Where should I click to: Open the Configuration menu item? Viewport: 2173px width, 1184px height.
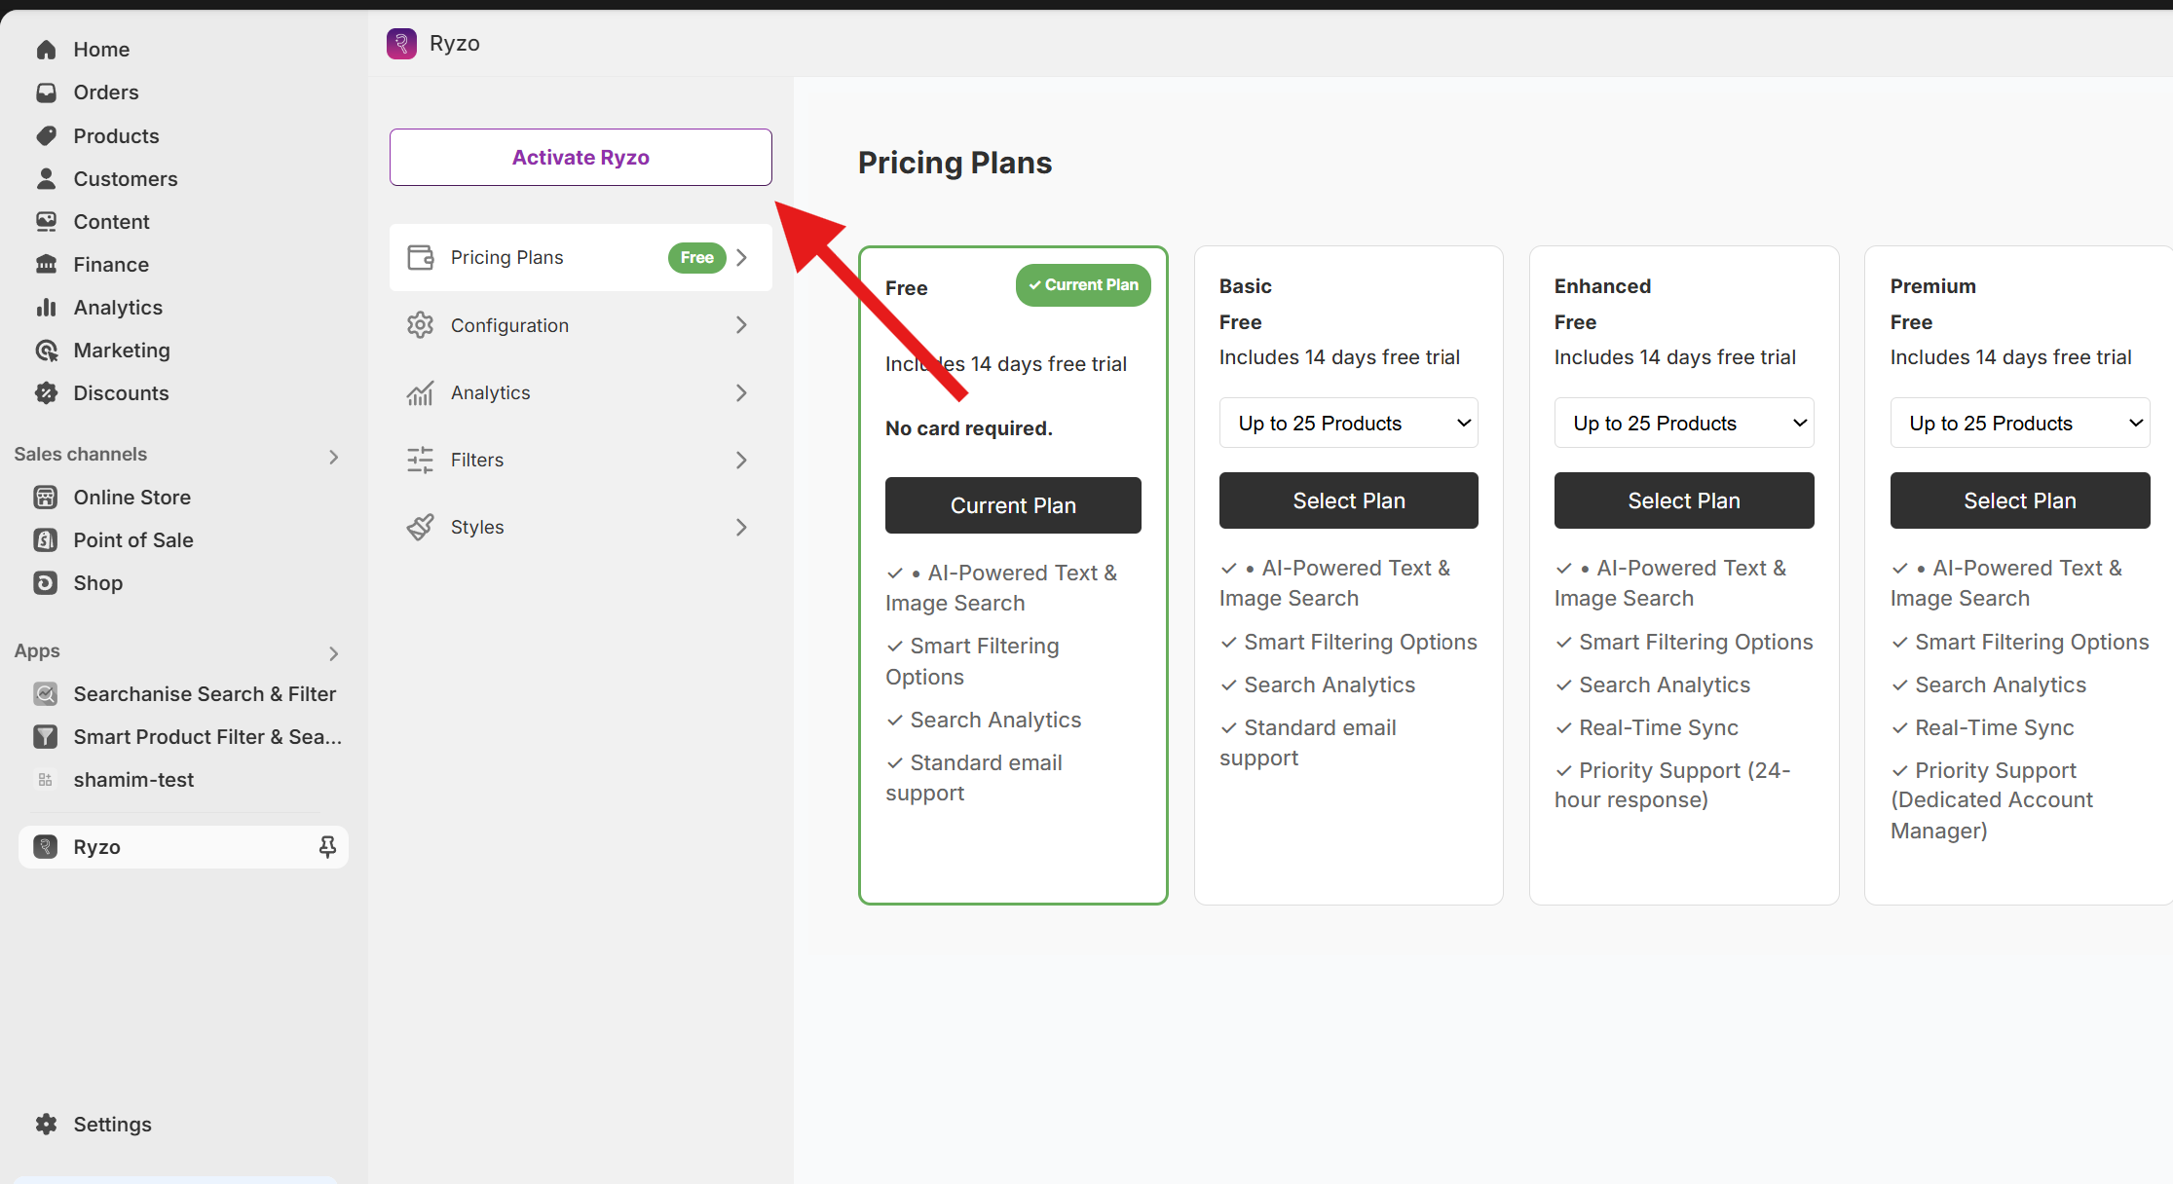pyautogui.click(x=581, y=325)
